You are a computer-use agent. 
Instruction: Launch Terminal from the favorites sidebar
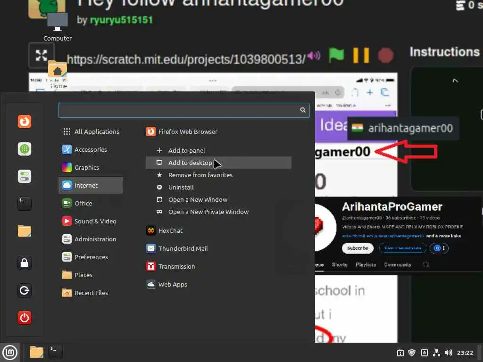tap(25, 204)
